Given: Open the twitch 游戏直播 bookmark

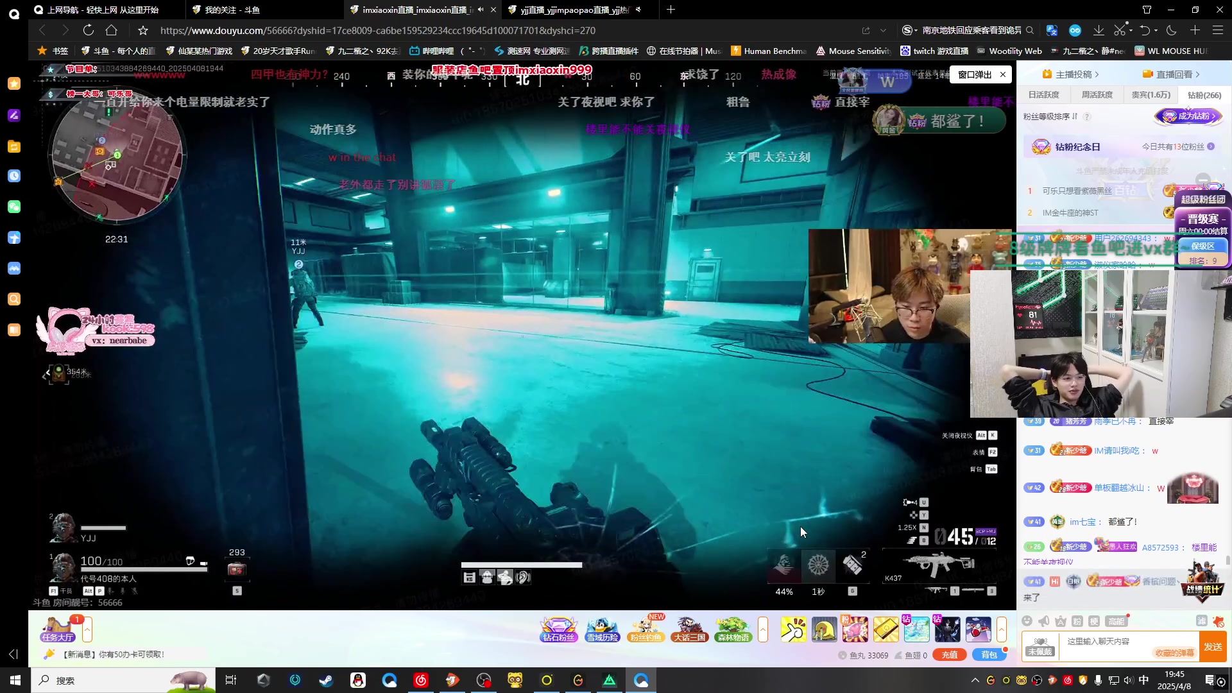Looking at the screenshot, I should pos(934,51).
